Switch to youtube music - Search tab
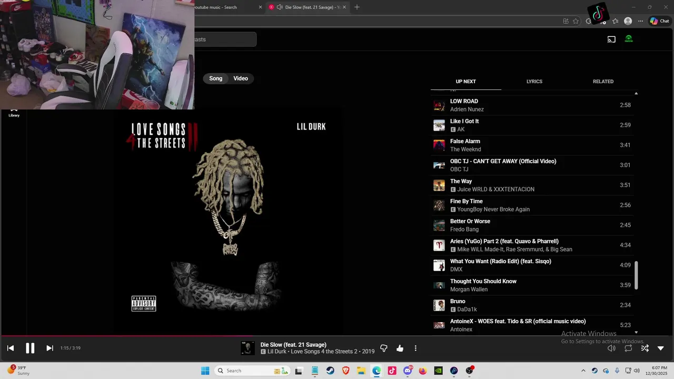The height and width of the screenshot is (379, 674). (x=216, y=7)
